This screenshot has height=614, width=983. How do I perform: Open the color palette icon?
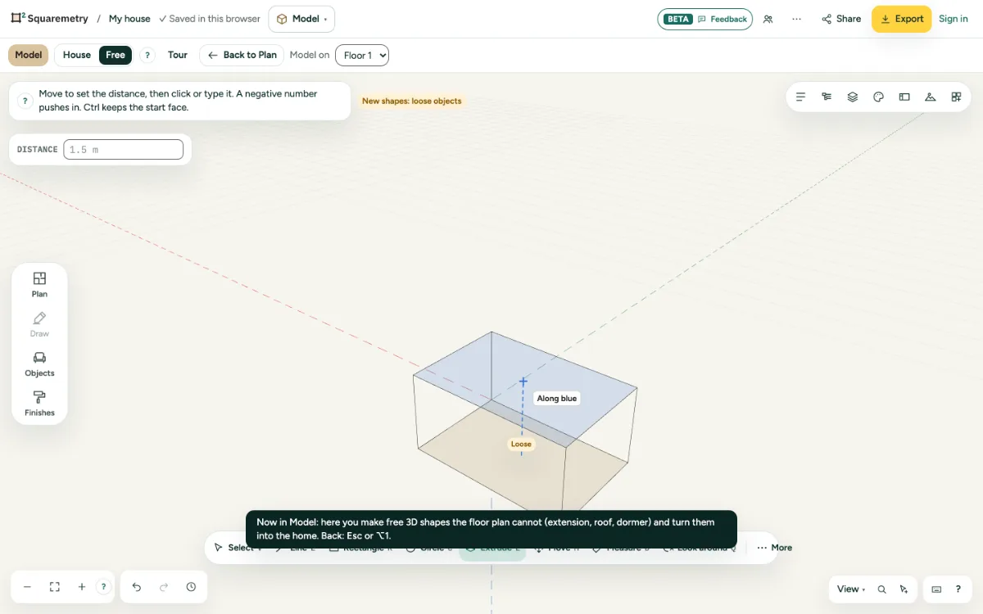(x=879, y=97)
